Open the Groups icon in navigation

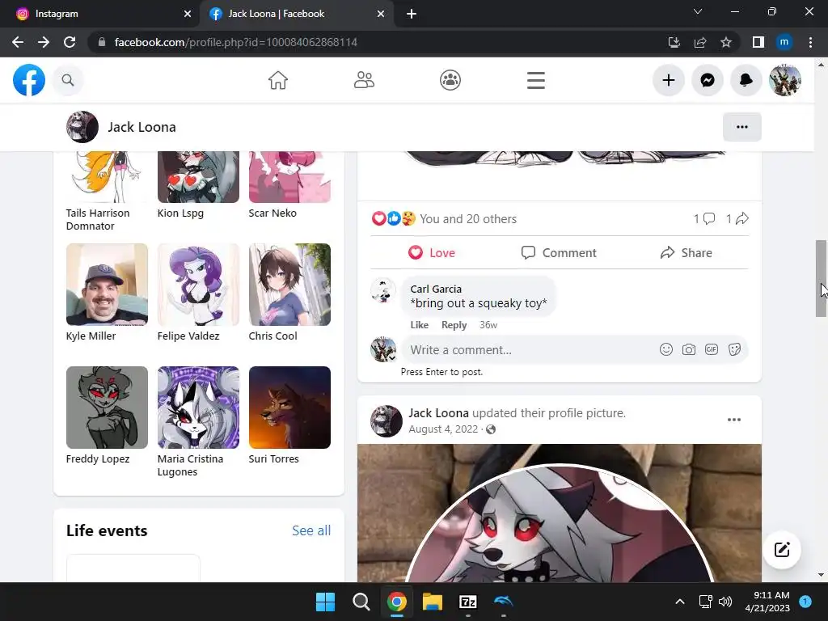coord(450,80)
